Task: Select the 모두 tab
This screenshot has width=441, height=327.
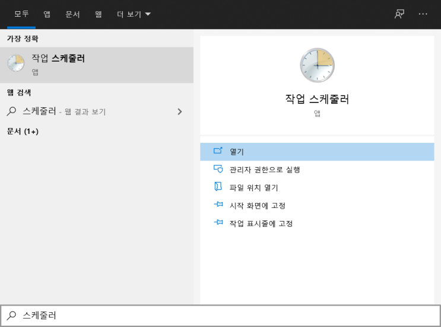Action: tap(21, 14)
